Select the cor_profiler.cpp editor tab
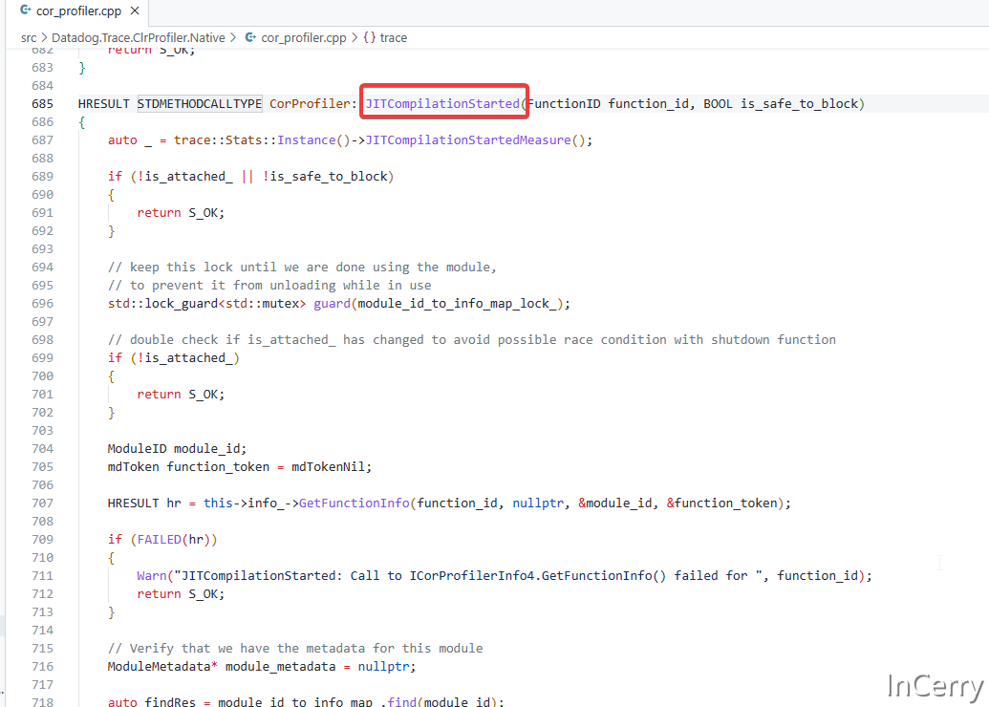 point(76,11)
